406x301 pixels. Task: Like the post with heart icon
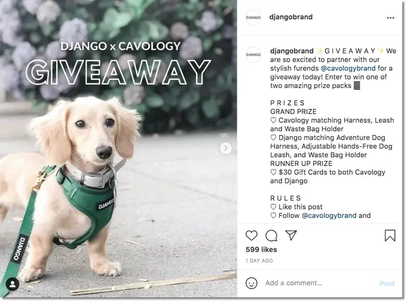point(251,235)
